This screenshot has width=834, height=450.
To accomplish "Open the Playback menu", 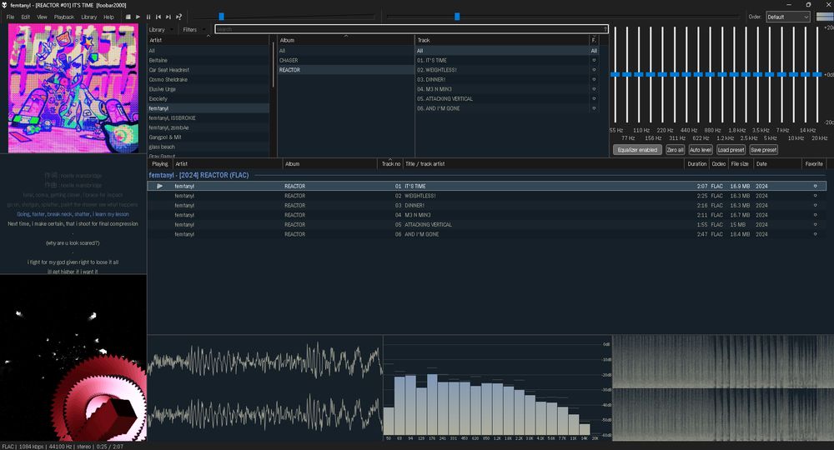I will 63,17.
